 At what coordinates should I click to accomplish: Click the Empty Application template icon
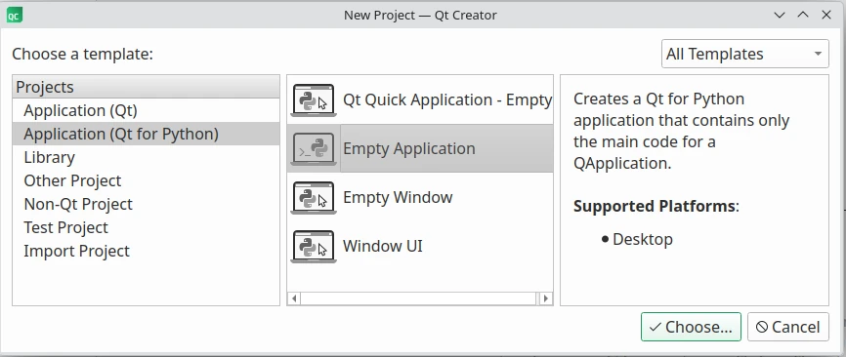click(x=314, y=148)
